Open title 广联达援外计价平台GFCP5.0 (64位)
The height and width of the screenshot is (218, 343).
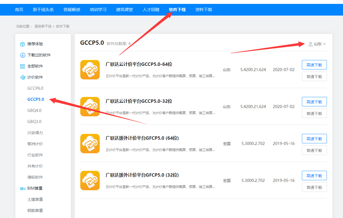click(142, 138)
